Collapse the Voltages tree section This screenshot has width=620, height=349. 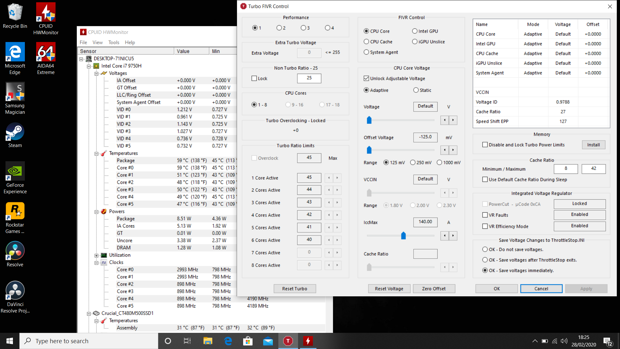click(96, 73)
